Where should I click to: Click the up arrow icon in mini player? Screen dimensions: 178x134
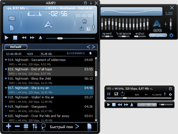165,94
